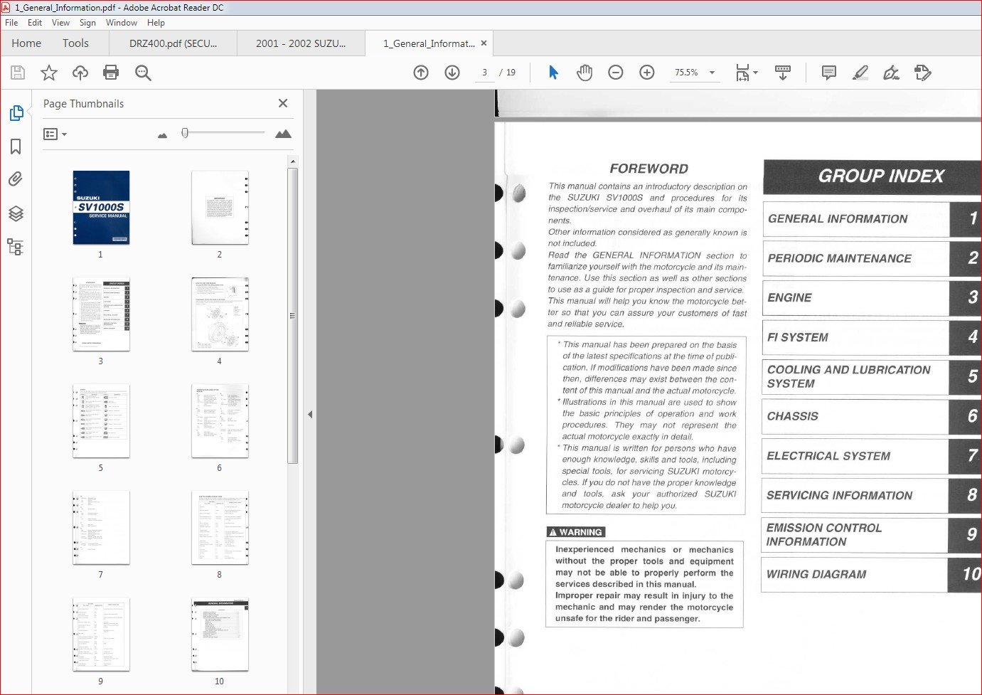Open the Help menu
982x695 pixels.
click(156, 23)
